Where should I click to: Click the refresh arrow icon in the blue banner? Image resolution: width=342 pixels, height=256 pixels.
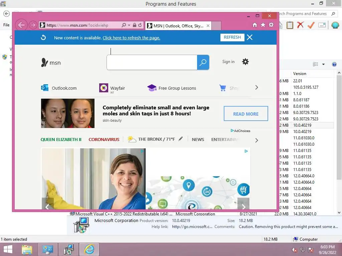point(43,37)
